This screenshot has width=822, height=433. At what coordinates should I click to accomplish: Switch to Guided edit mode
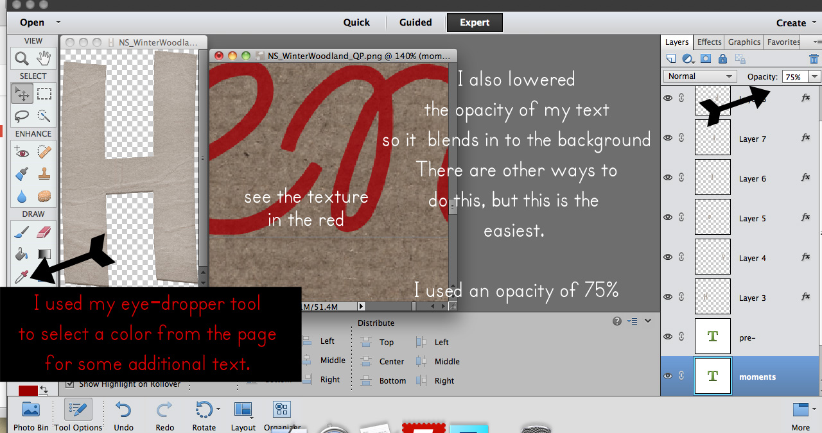(415, 22)
